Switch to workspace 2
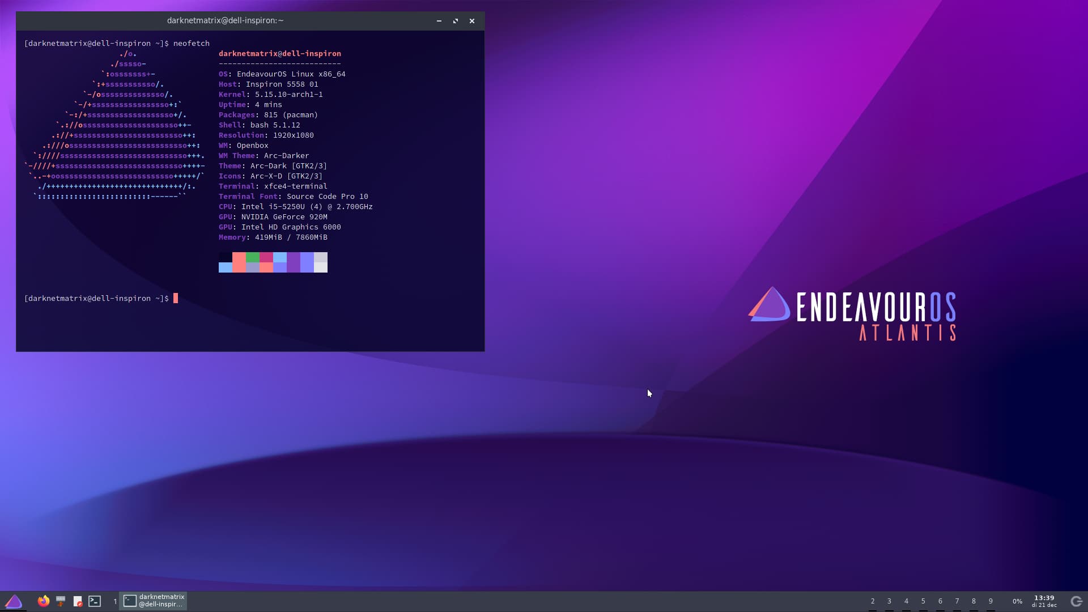The width and height of the screenshot is (1088, 612). pos(872,601)
